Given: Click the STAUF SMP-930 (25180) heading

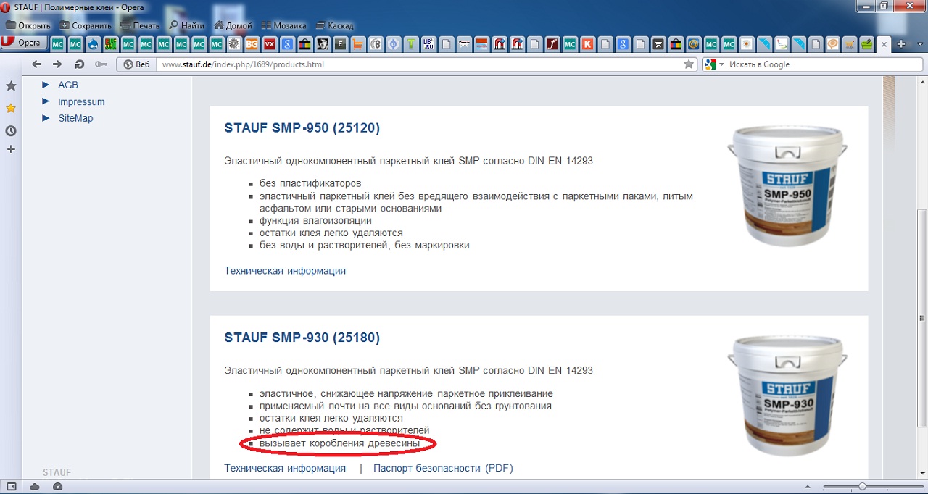Looking at the screenshot, I should pos(302,338).
